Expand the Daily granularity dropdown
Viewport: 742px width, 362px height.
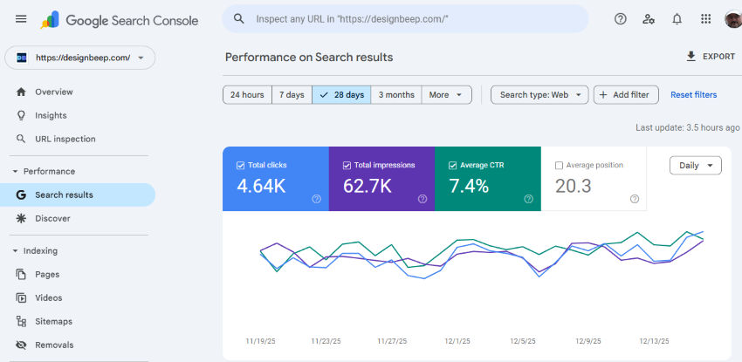click(x=696, y=165)
